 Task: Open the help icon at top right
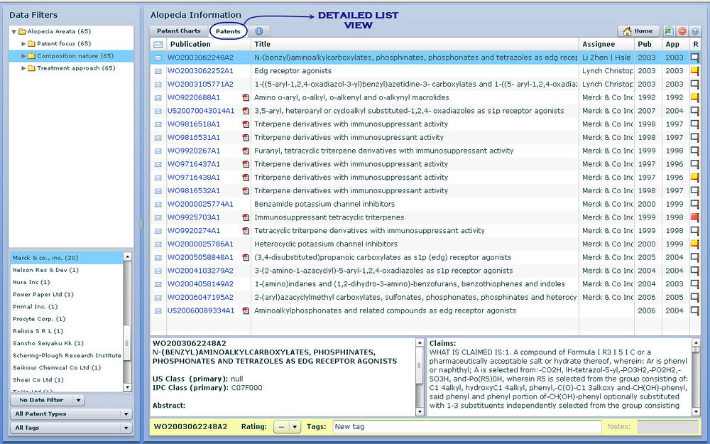click(x=695, y=31)
